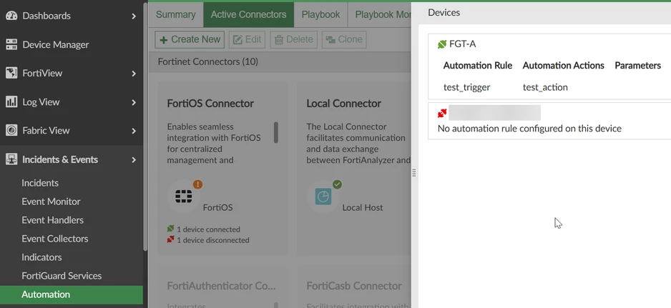
Task: Click the Fabric View circular icon
Action: tap(11, 131)
